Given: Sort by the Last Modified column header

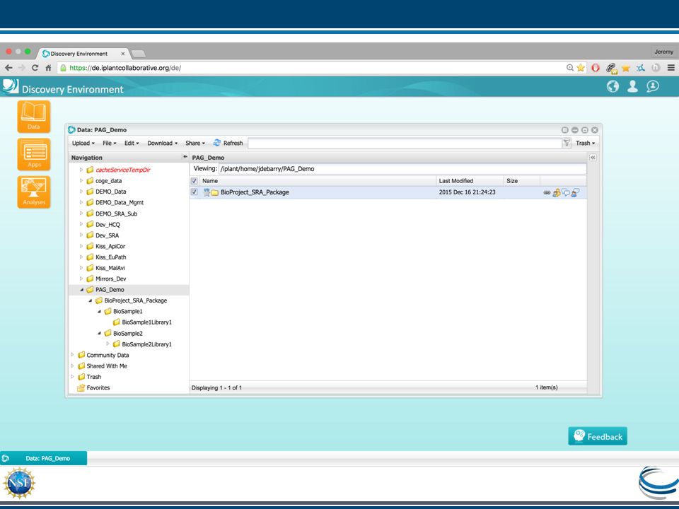Looking at the screenshot, I should (x=470, y=181).
